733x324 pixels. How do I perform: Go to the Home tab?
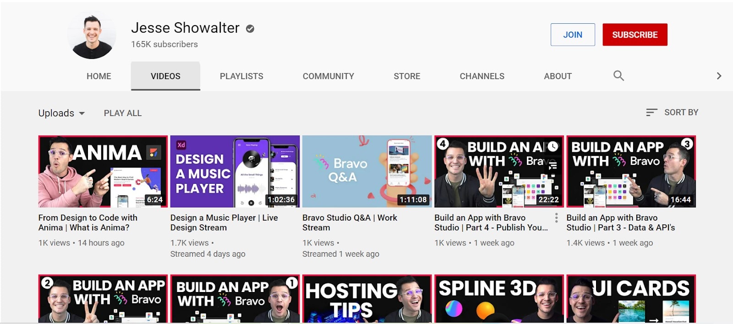(99, 76)
